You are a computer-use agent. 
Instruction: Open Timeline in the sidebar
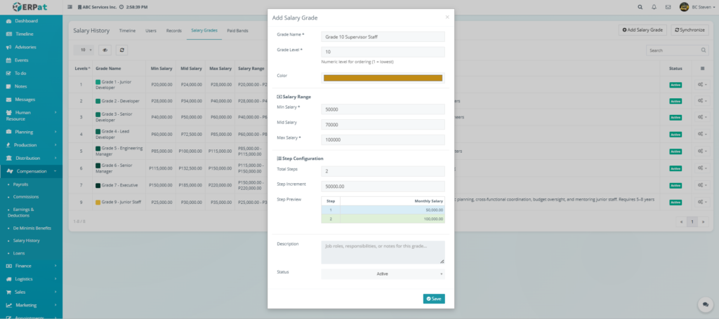(24, 34)
